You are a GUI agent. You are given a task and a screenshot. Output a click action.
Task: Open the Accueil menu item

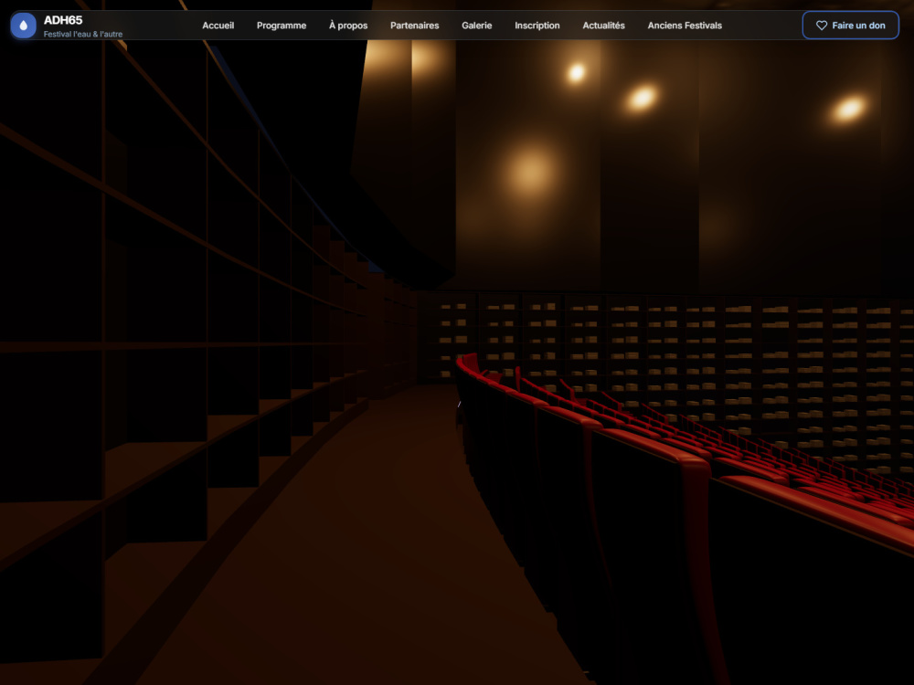click(218, 26)
